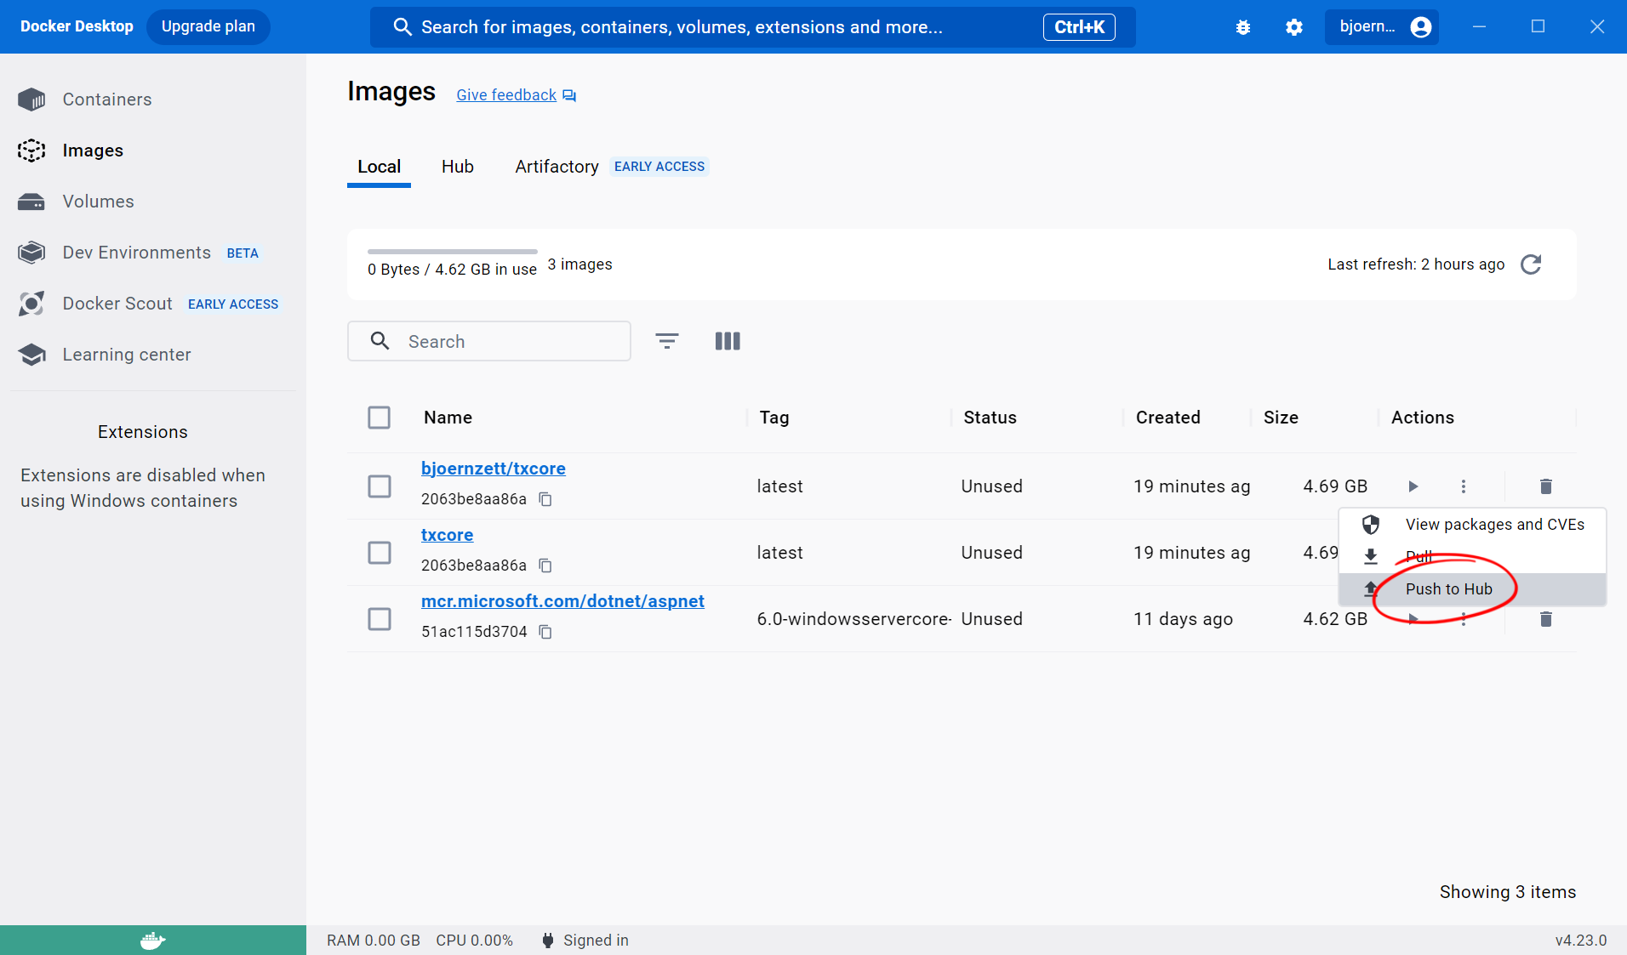Image resolution: width=1627 pixels, height=955 pixels.
Task: Open Docker Scout in the sidebar
Action: coord(148,304)
